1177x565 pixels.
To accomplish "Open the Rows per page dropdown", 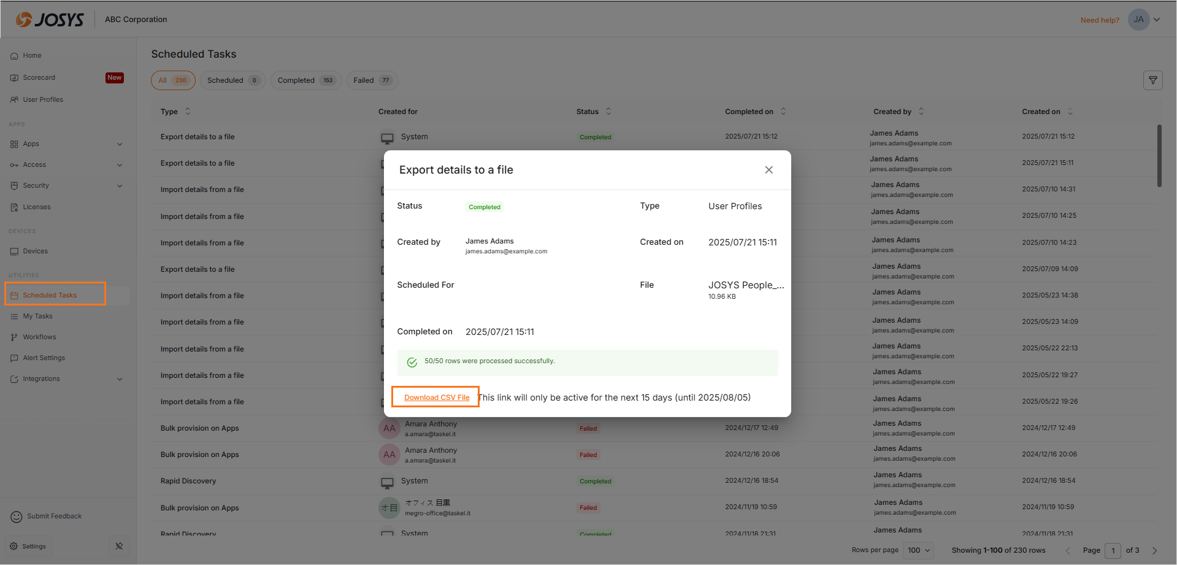I will click(x=919, y=550).
